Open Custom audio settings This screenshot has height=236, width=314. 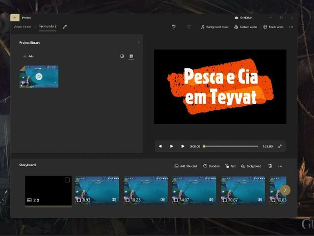click(x=246, y=27)
